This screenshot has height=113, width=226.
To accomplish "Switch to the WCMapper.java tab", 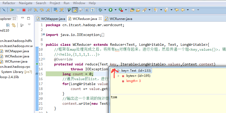I will 51,19.
